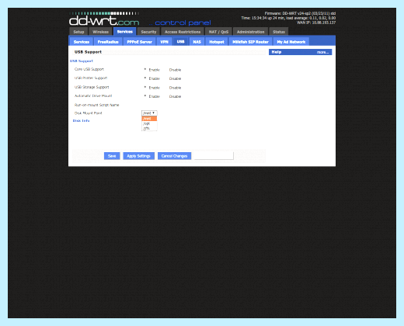Screen dimensions: 404x326
Task: Click the Disk Info section heading
Action: (x=81, y=121)
